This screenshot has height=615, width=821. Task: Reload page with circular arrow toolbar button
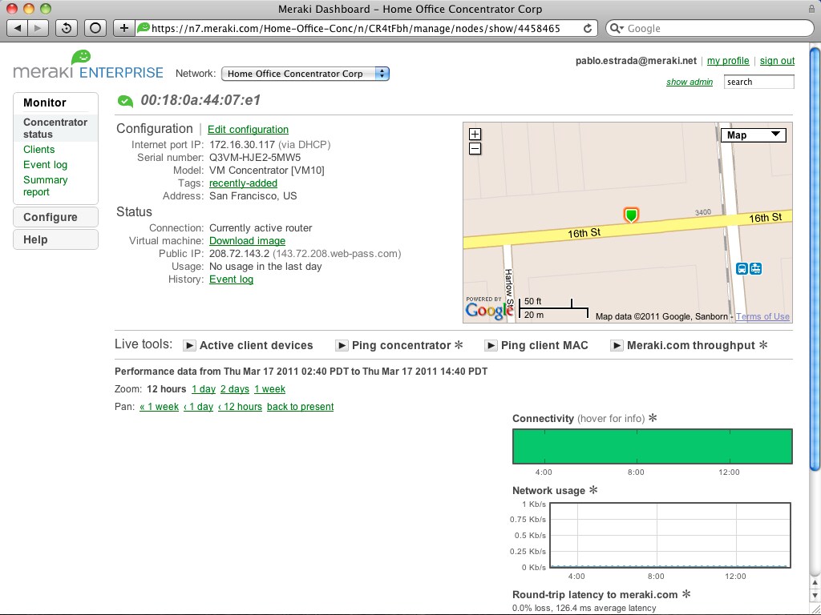(x=67, y=28)
